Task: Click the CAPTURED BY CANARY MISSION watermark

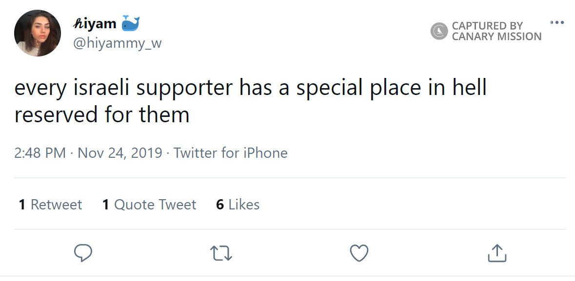Action: (496, 30)
